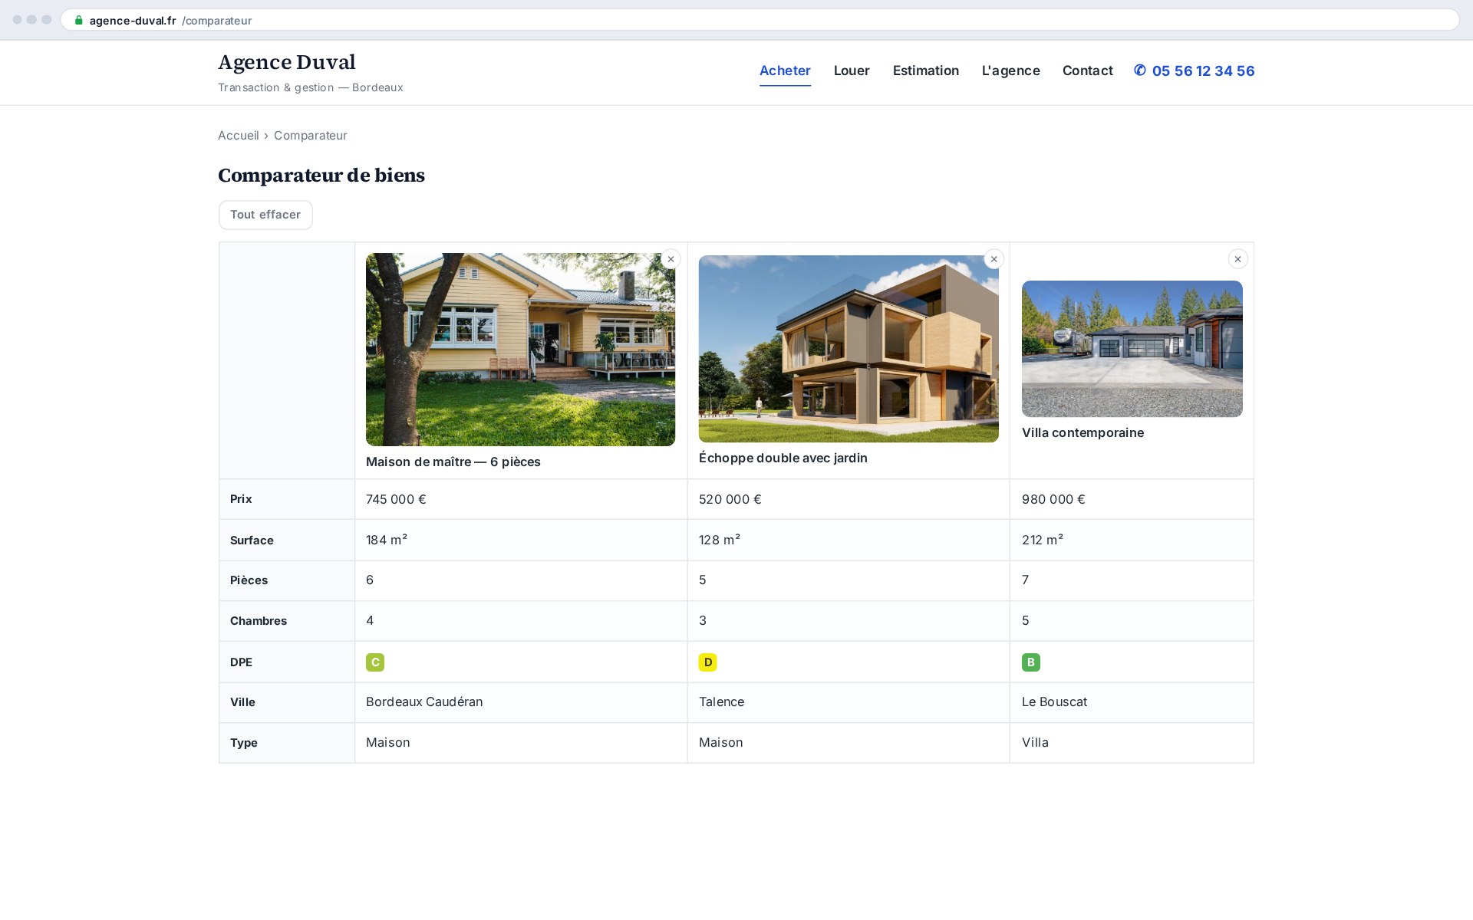Go back to Accueil breadcrumb
The height and width of the screenshot is (920, 1473).
(238, 136)
